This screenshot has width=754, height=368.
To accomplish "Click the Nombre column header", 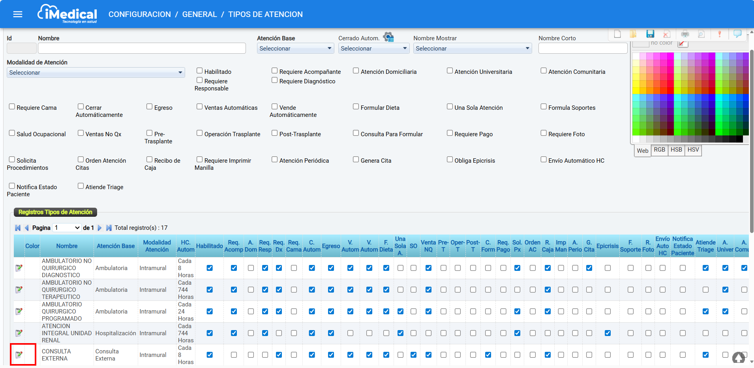I will pyautogui.click(x=67, y=246).
